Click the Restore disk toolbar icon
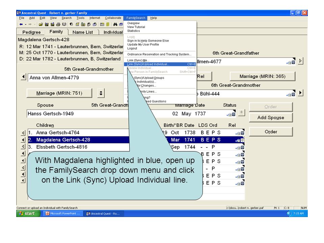Image resolution: width=324 pixels, height=243 pixels. [53, 24]
